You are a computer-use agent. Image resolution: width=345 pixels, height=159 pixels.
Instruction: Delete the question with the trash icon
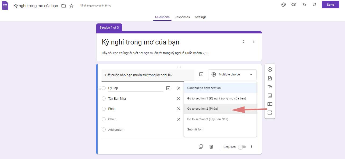click(x=211, y=146)
